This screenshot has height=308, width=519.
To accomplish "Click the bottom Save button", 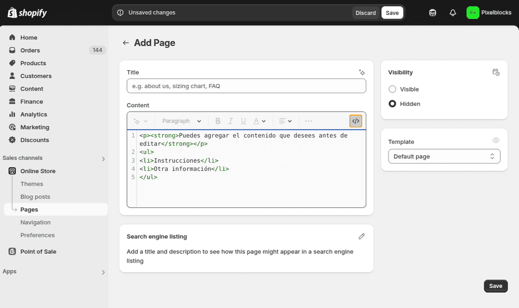I will tap(495, 286).
